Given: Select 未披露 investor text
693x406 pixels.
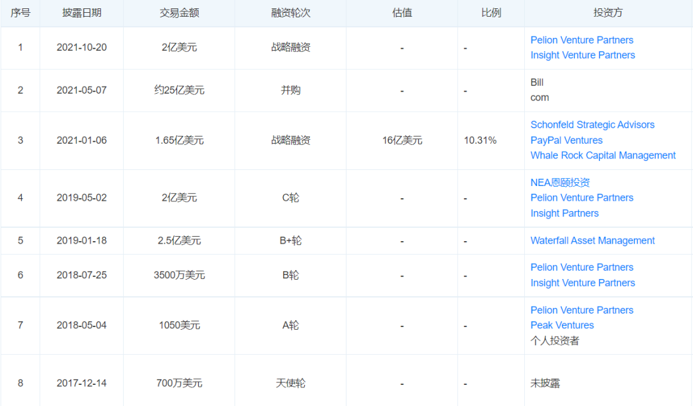Looking at the screenshot, I should (x=545, y=384).
